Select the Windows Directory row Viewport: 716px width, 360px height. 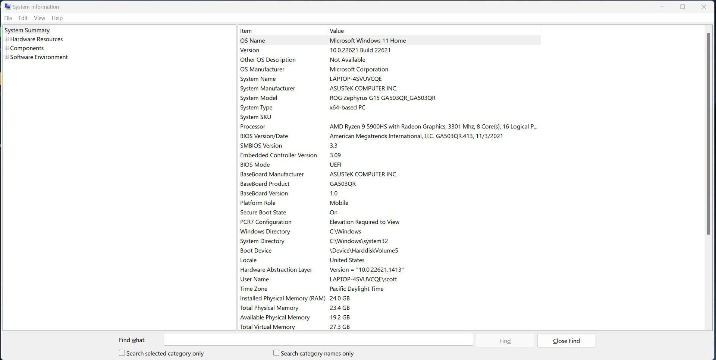(389, 232)
